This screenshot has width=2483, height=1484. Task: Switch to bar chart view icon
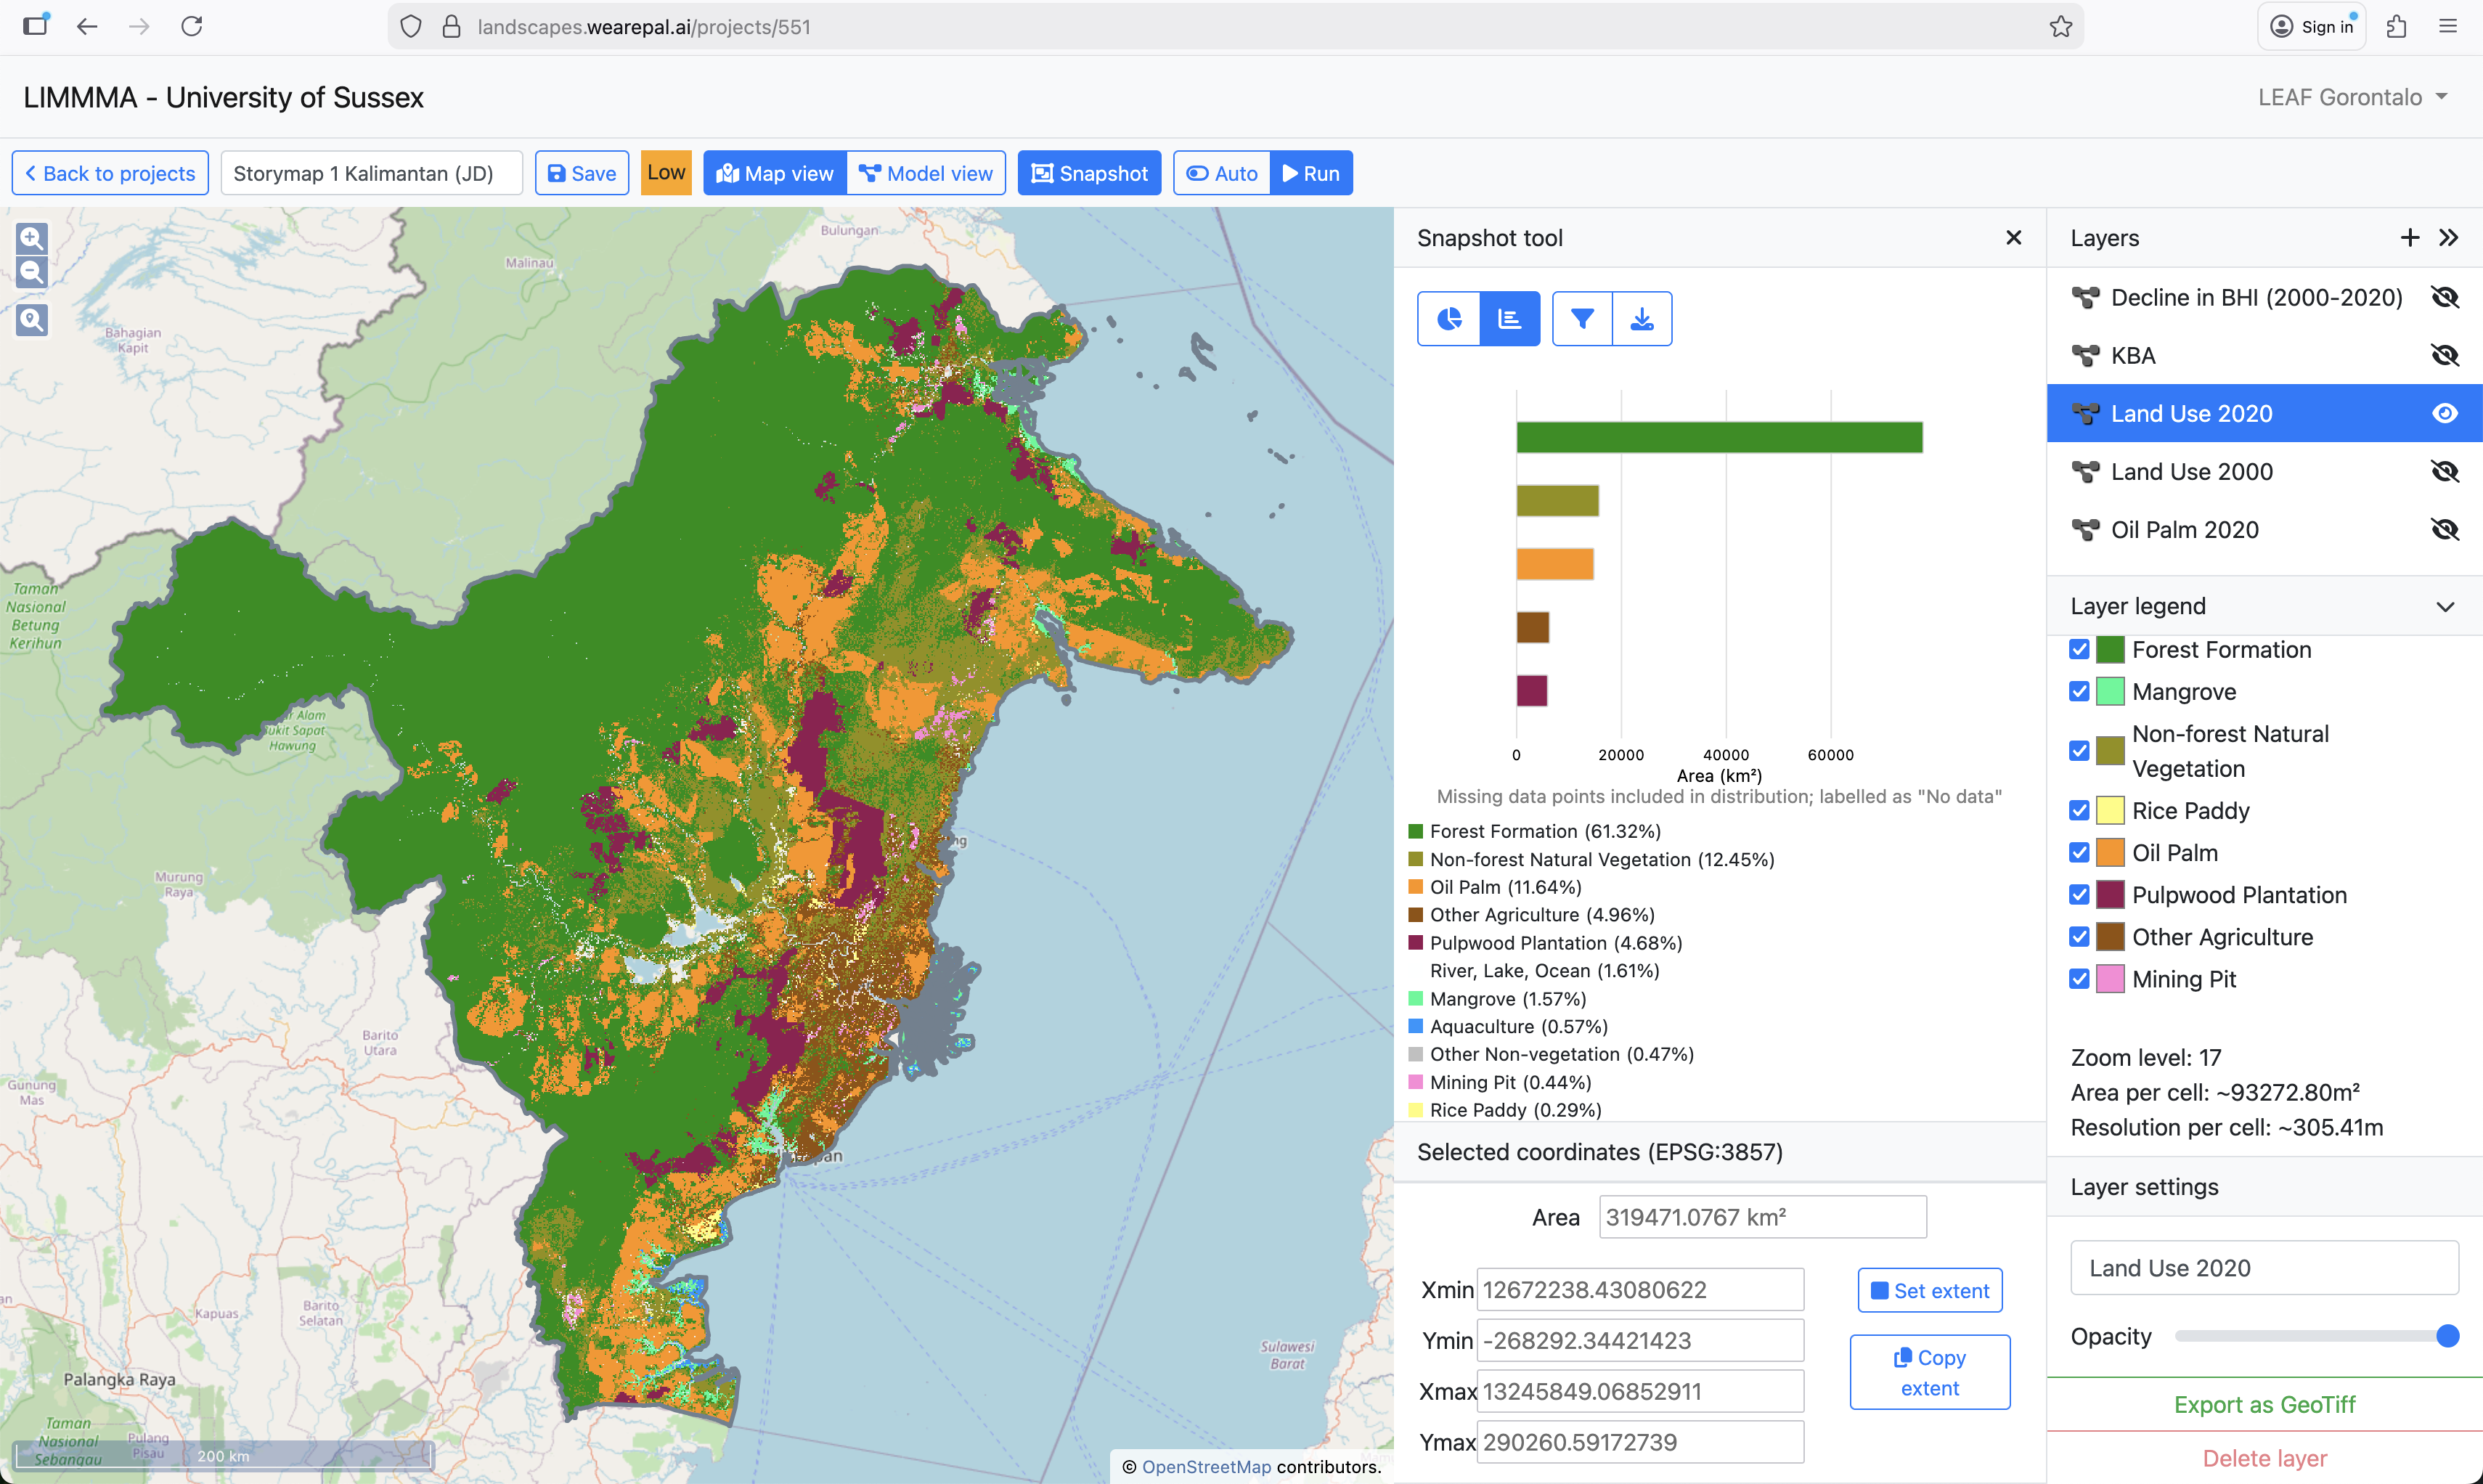[1509, 319]
